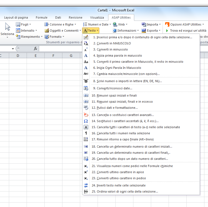Select column D header
This screenshot has width=208, height=207.
coord(18,55)
